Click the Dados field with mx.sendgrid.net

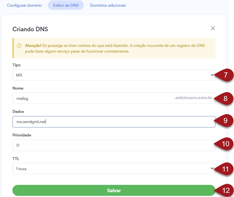pos(114,122)
